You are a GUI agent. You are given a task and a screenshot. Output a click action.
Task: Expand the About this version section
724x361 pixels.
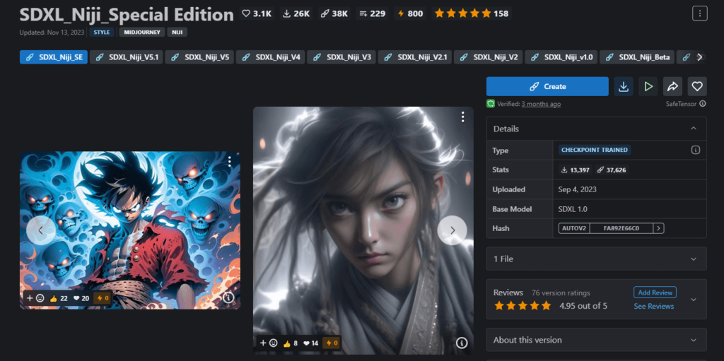click(693, 340)
